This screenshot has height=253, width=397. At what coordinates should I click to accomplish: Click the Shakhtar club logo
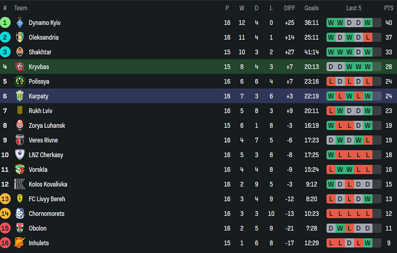coord(20,52)
